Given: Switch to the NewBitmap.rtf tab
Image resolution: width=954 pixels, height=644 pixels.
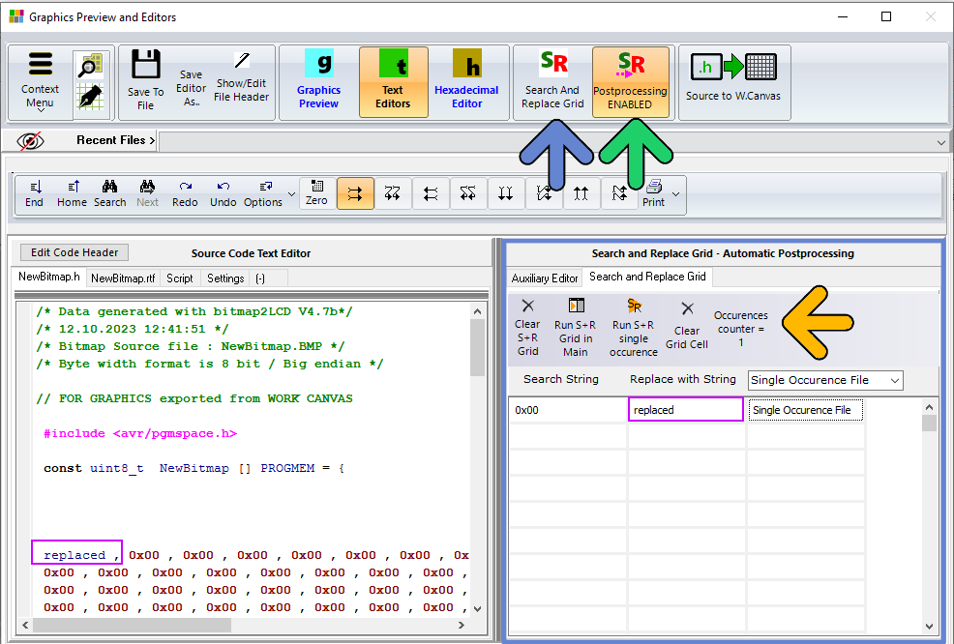Looking at the screenshot, I should [x=123, y=278].
